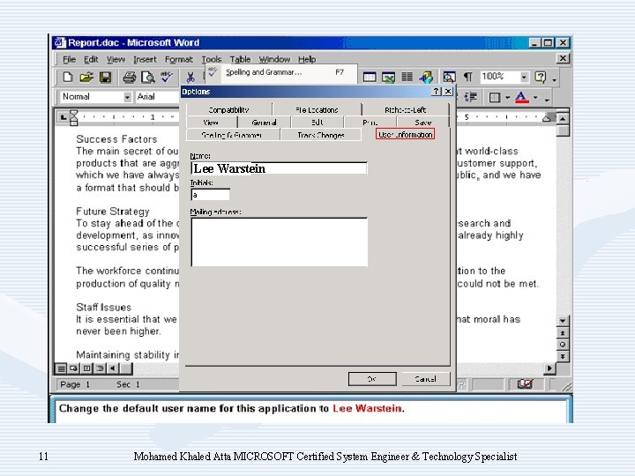Switch to Outline view icon
The height and width of the screenshot is (476, 635).
(100, 368)
